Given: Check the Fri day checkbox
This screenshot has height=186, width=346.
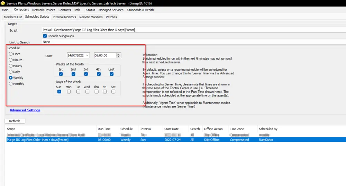Looking at the screenshot, I should pos(105,92).
